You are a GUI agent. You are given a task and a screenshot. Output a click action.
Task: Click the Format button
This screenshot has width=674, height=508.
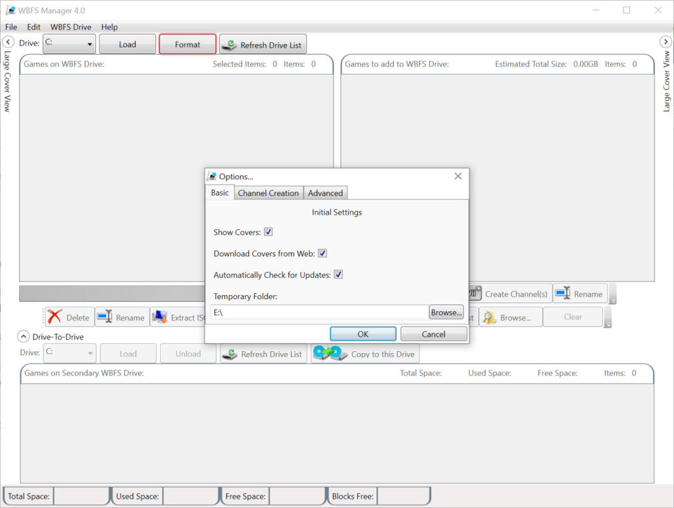tap(188, 44)
